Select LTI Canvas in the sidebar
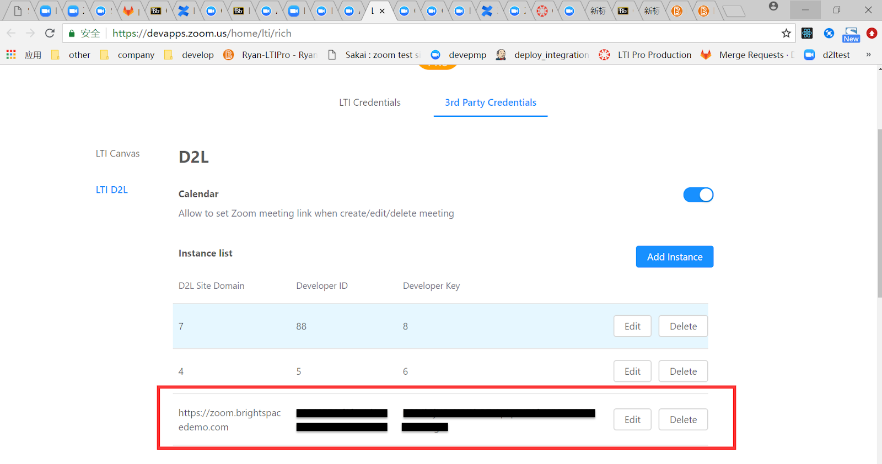 coord(117,154)
